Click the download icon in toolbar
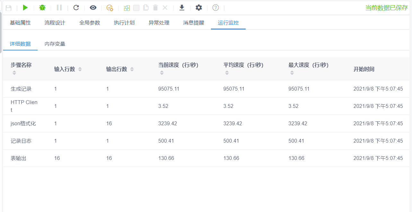The height and width of the screenshot is (212, 412). [182, 8]
